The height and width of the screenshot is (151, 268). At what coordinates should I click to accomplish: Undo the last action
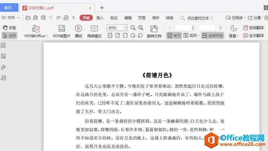[51, 18]
